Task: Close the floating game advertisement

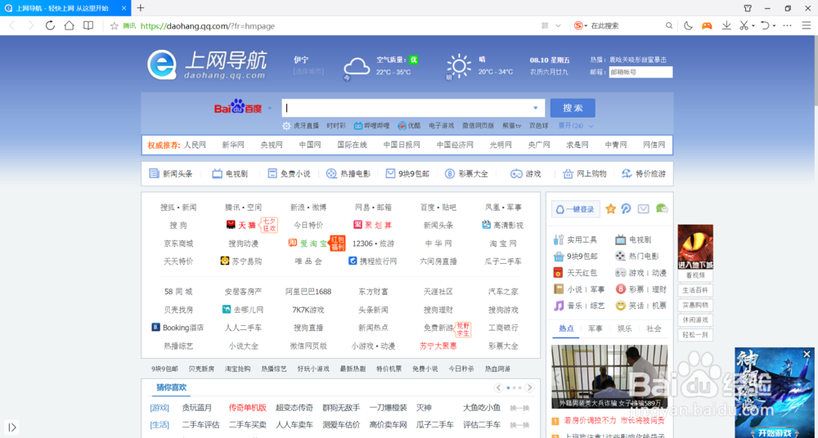Action: (x=807, y=354)
